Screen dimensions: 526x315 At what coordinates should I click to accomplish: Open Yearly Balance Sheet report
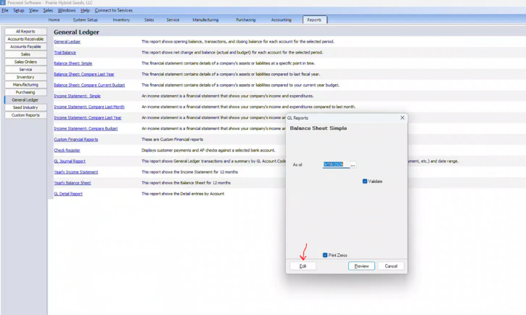(x=72, y=183)
